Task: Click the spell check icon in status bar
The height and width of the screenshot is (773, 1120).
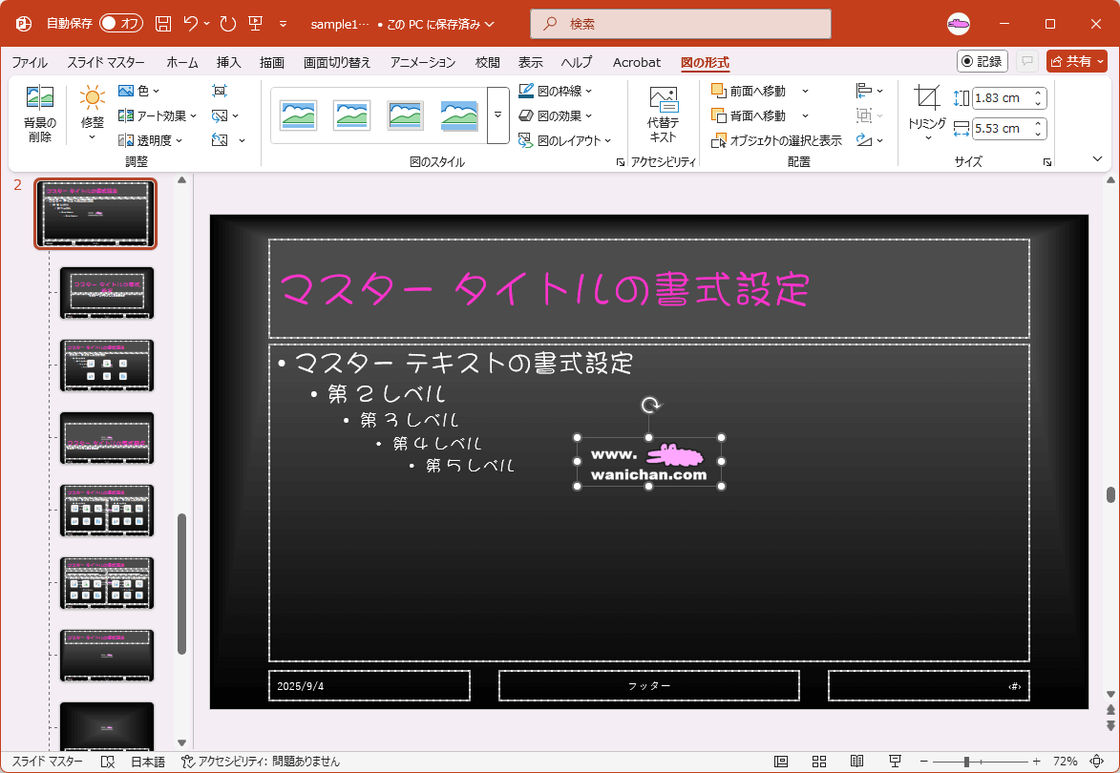Action: click(108, 762)
